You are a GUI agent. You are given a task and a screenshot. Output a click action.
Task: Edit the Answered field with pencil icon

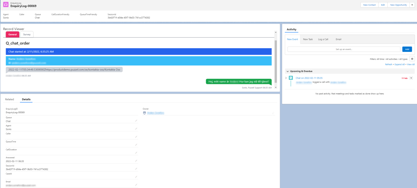136,161
